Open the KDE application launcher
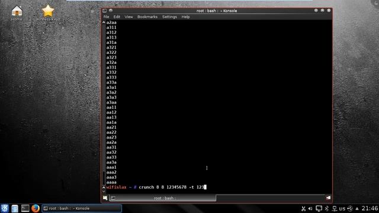The width and height of the screenshot is (379, 213). tap(5, 208)
